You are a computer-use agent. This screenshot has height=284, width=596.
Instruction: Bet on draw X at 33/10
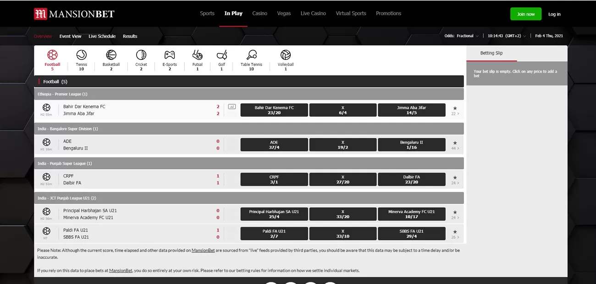pos(343,234)
